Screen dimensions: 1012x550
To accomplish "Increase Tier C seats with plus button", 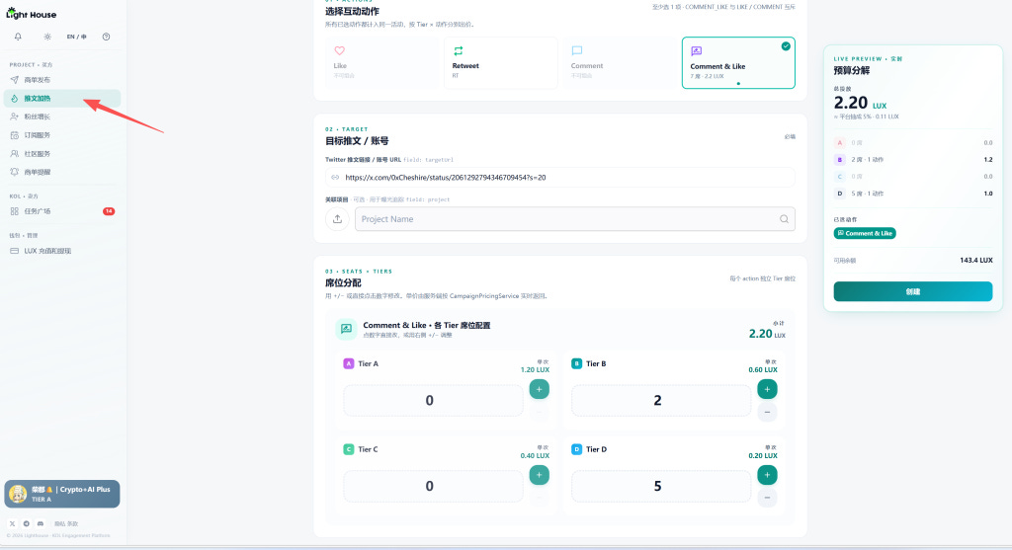I will pyautogui.click(x=539, y=475).
